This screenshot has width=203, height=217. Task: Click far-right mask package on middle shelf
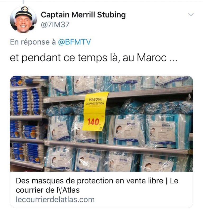click(168, 131)
